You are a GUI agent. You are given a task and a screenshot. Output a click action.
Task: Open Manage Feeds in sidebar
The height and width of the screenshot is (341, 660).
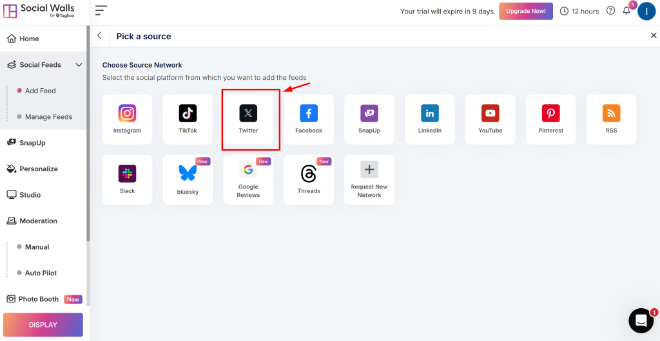[x=48, y=116]
